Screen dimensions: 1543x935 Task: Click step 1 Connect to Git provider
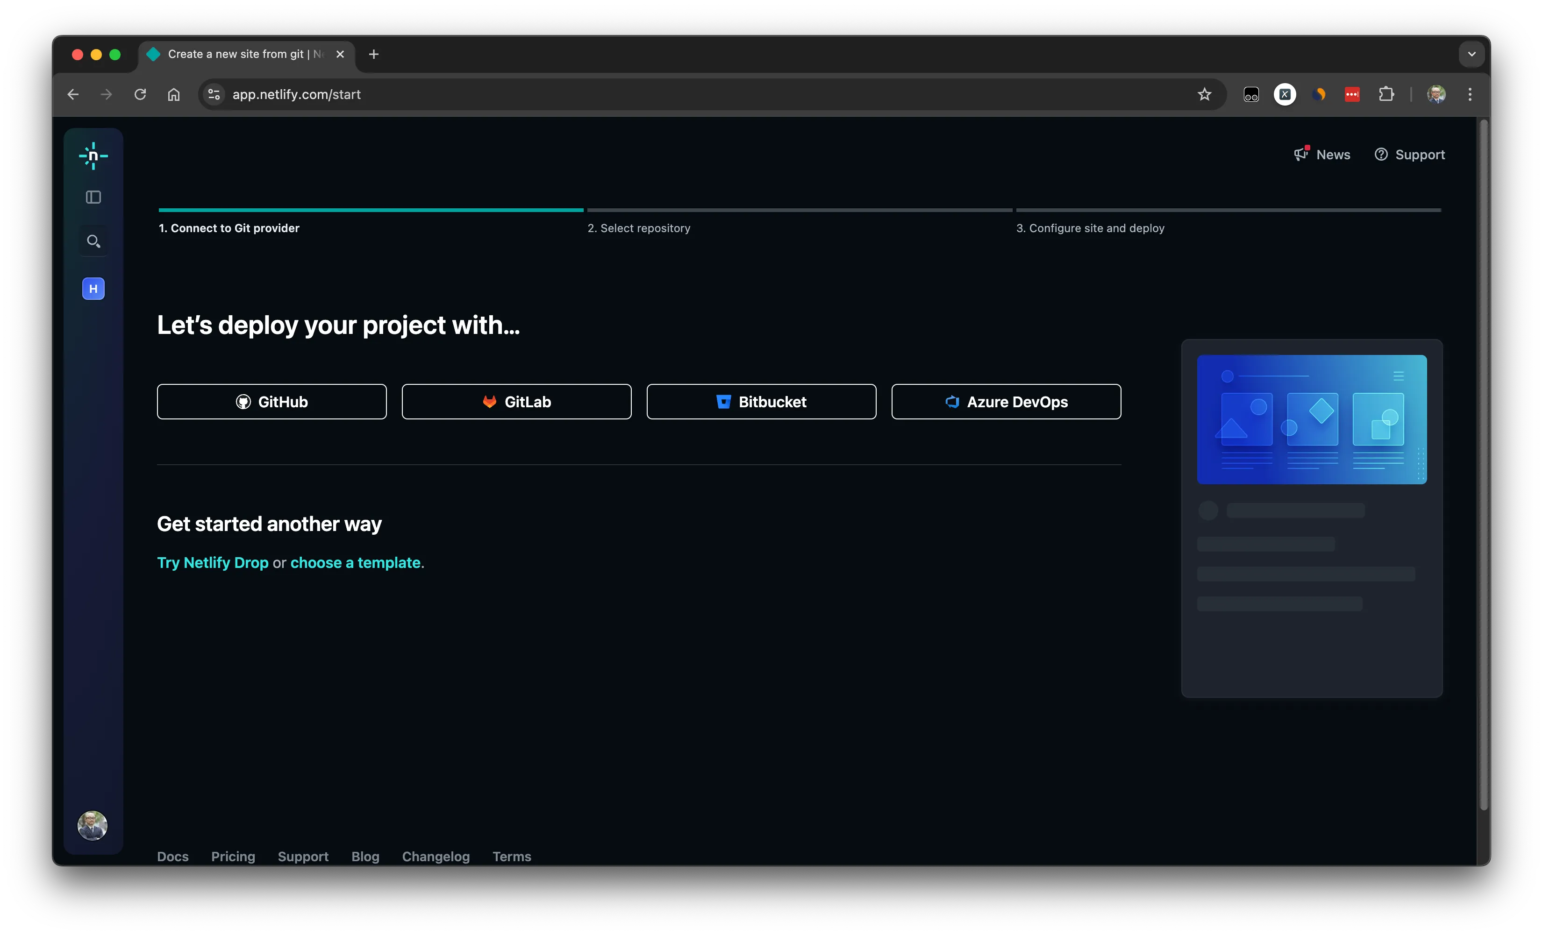229,228
